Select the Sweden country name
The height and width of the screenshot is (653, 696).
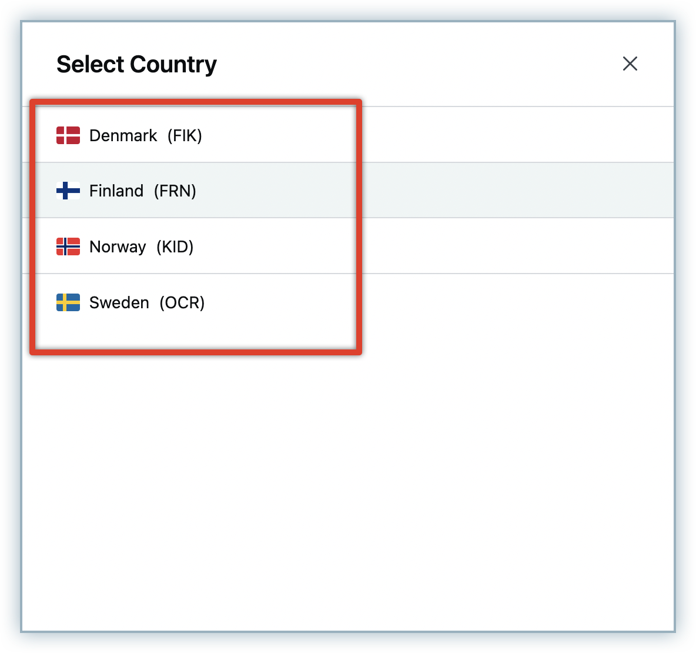[x=119, y=302]
